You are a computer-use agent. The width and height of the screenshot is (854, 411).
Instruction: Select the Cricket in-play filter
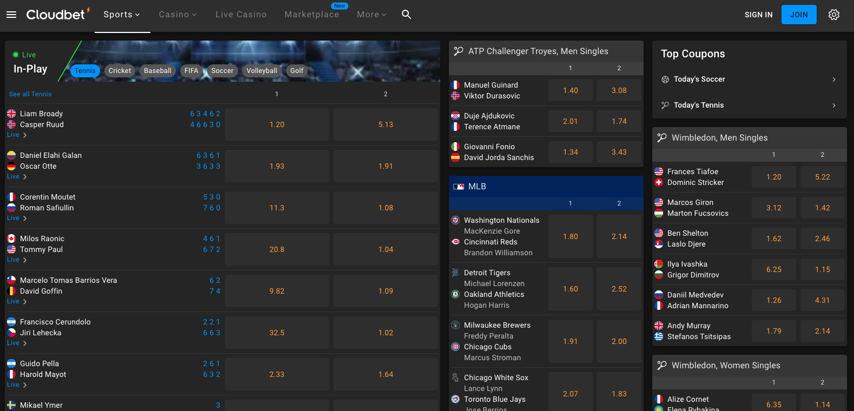point(120,71)
